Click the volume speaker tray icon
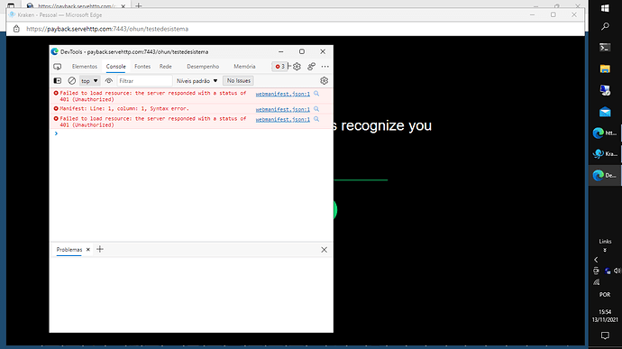 [x=617, y=271]
